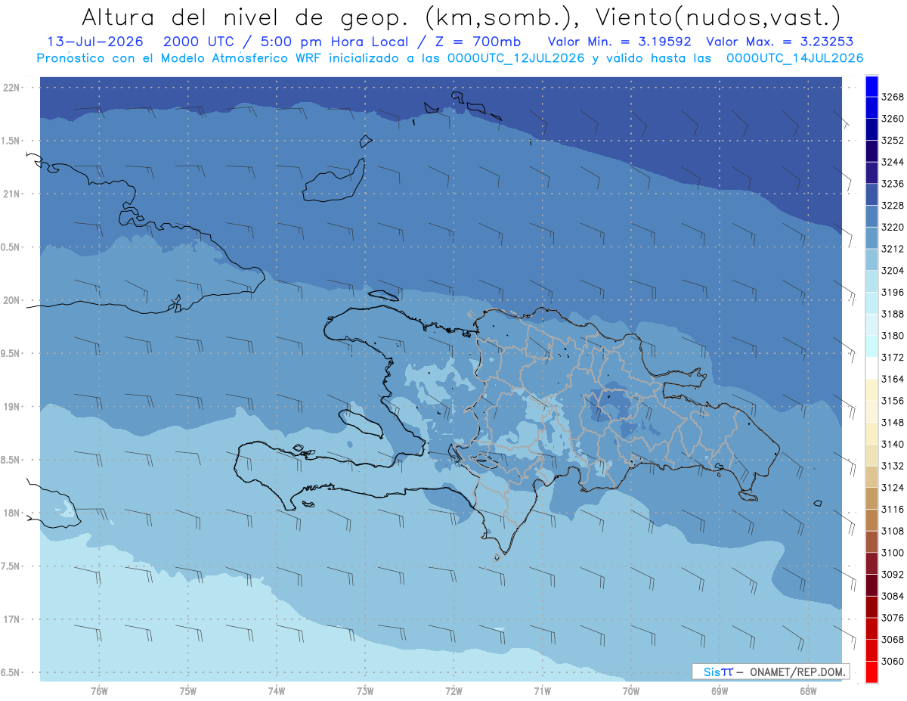Click the "Valor Max. = 3.23253" text
This screenshot has width=907, height=701.
pyautogui.click(x=780, y=42)
